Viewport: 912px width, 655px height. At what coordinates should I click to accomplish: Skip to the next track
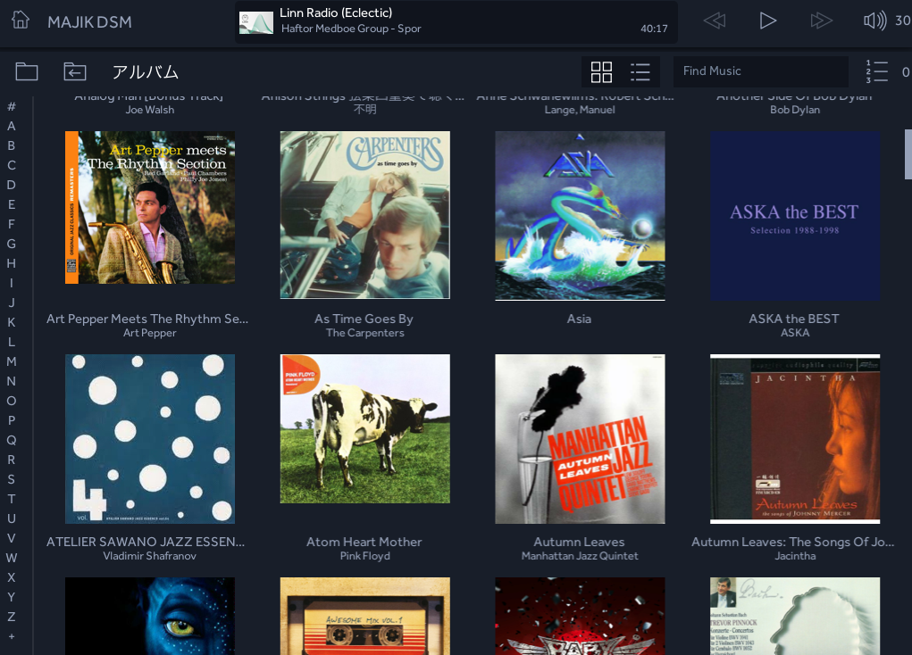coord(821,21)
